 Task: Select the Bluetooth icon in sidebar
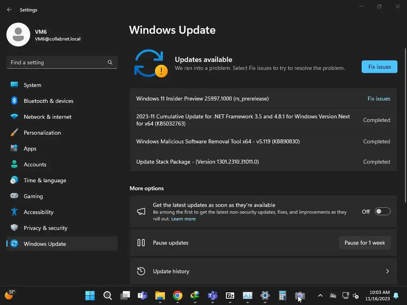[x=14, y=100]
